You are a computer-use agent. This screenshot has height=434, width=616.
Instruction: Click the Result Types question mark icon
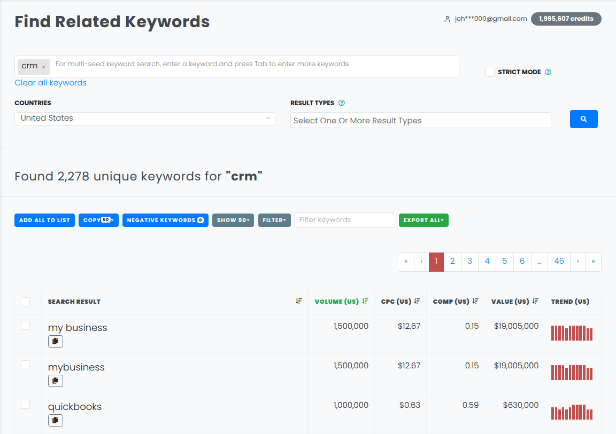point(341,102)
